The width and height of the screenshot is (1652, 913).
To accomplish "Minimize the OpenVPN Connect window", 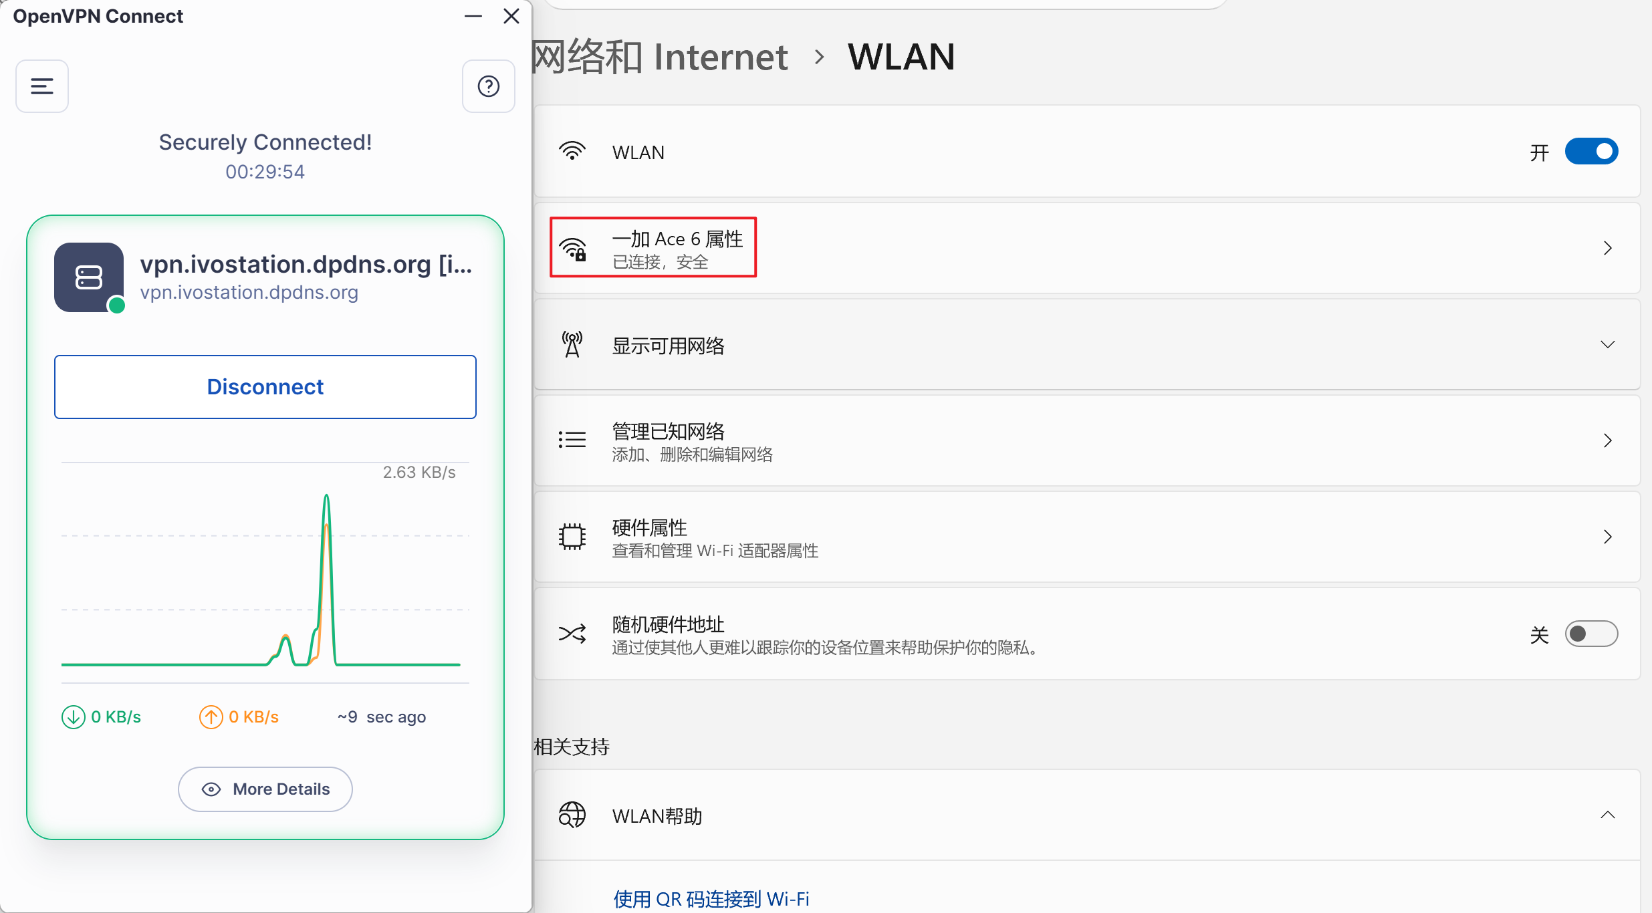I will point(473,16).
